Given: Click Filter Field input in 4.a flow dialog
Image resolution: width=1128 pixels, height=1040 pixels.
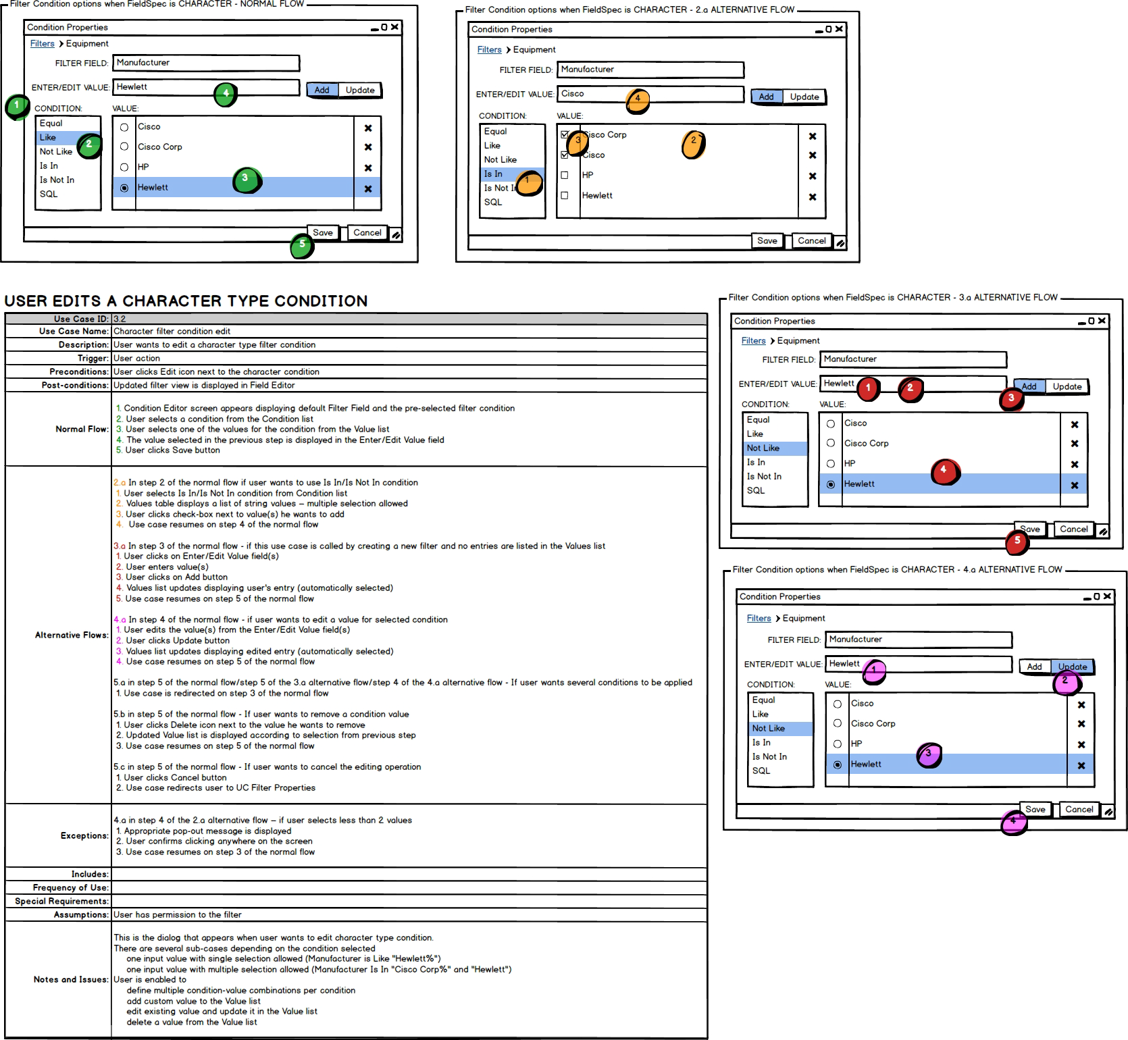Looking at the screenshot, I should point(919,640).
